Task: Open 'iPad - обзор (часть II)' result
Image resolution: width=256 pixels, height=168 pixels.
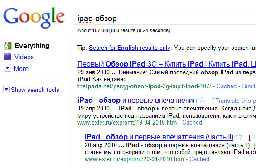Action: [x=159, y=137]
